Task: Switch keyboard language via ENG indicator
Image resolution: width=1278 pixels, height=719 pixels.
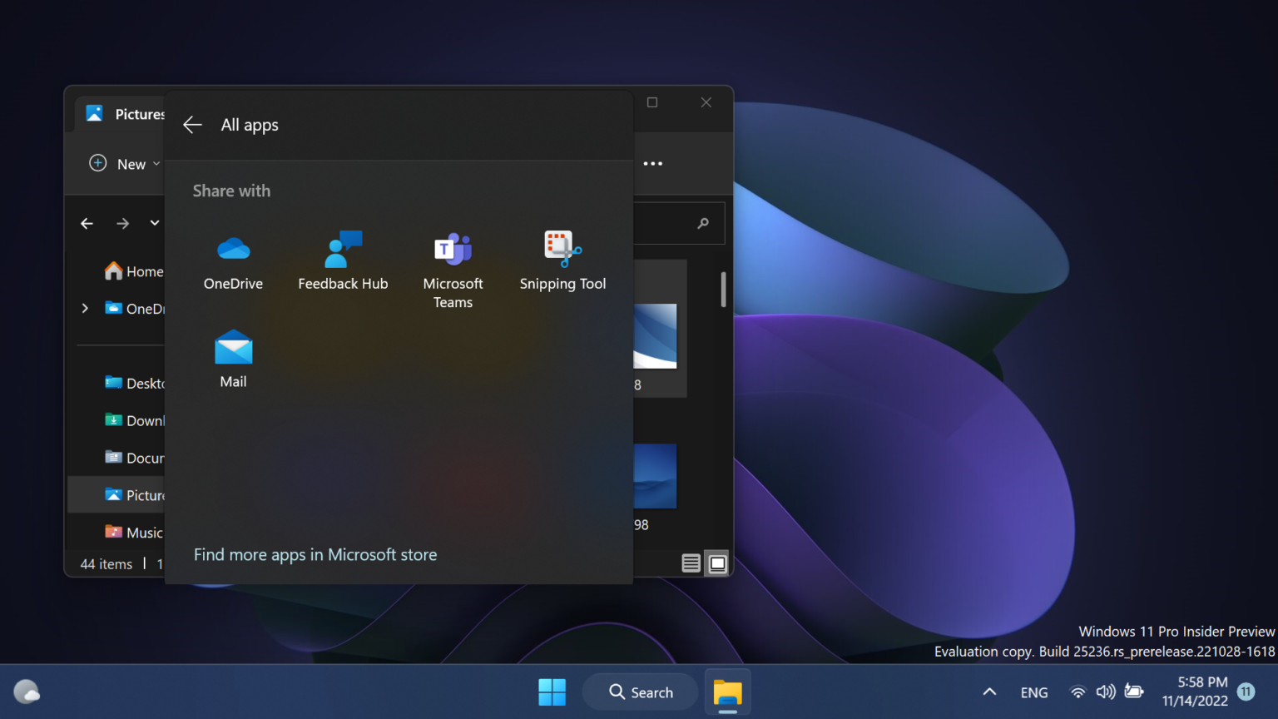Action: point(1033,692)
